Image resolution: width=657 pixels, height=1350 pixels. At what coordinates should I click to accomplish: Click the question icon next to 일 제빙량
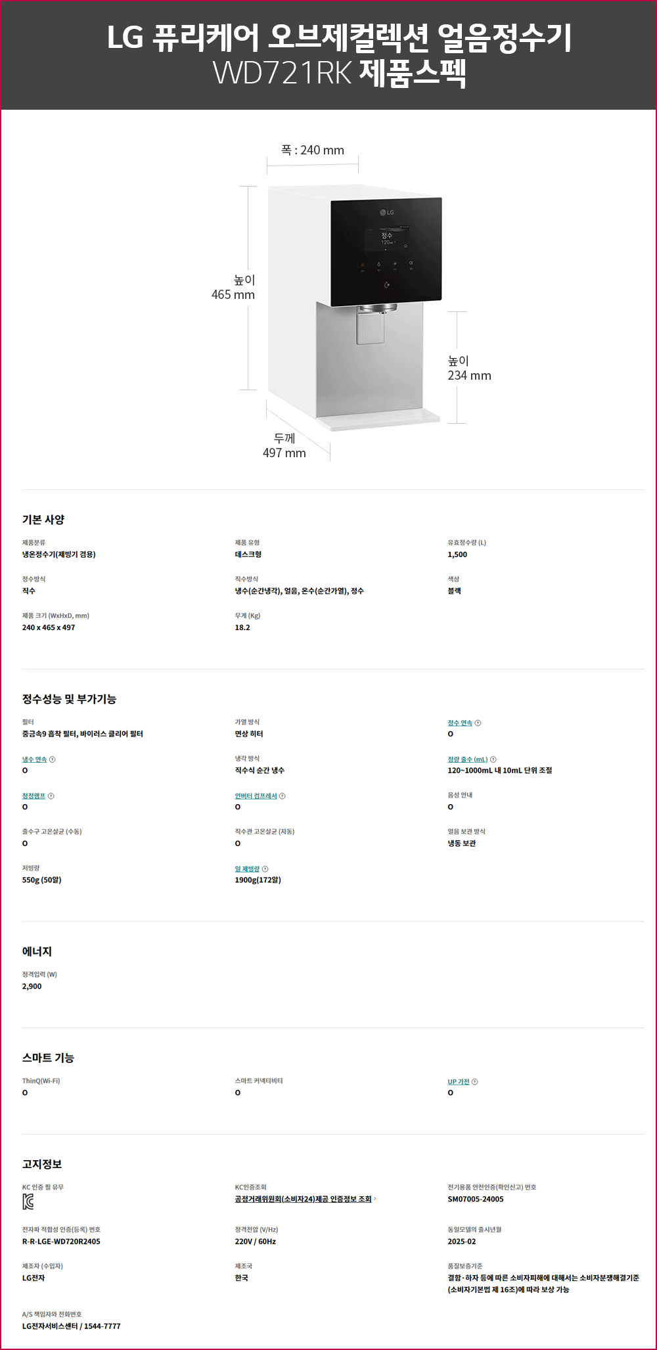click(x=265, y=869)
